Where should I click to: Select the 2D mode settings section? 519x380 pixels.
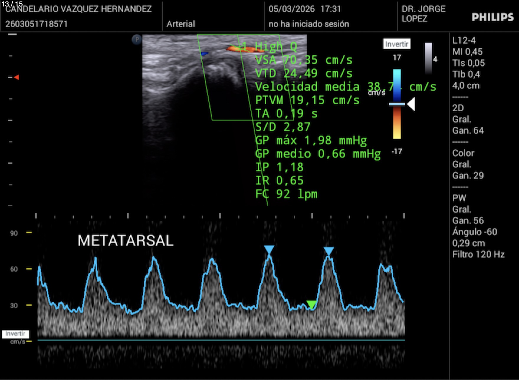pyautogui.click(x=458, y=108)
